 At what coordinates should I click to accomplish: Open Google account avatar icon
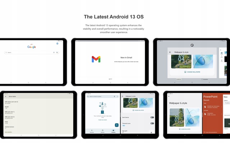coord(57,44)
